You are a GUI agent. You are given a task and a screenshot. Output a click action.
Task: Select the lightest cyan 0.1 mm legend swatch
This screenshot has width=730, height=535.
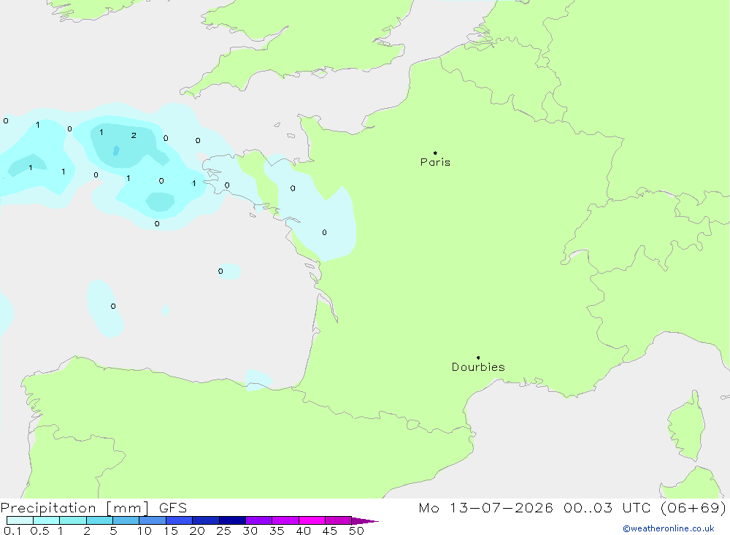point(20,520)
